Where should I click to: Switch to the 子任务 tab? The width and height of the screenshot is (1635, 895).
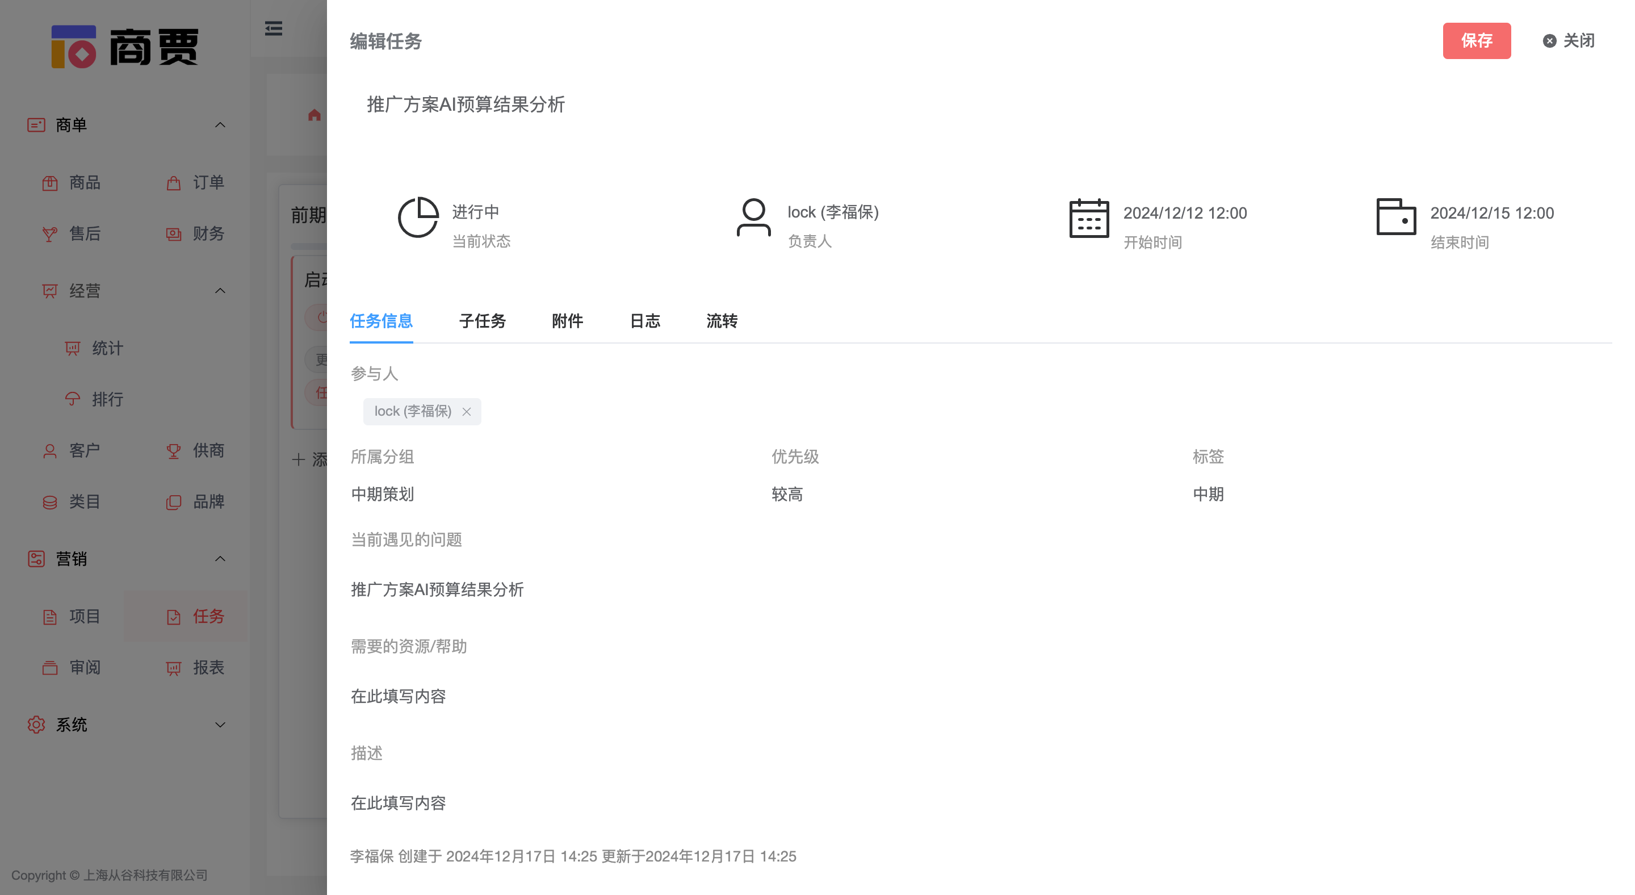click(482, 322)
